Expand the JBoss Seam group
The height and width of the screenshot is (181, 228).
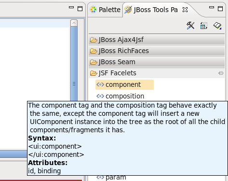point(157,62)
